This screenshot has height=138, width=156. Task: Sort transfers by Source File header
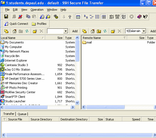pyautogui.click(x=18, y=119)
